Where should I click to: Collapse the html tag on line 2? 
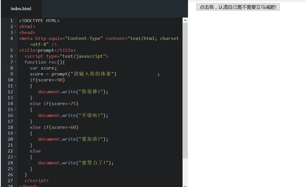(x=15, y=27)
